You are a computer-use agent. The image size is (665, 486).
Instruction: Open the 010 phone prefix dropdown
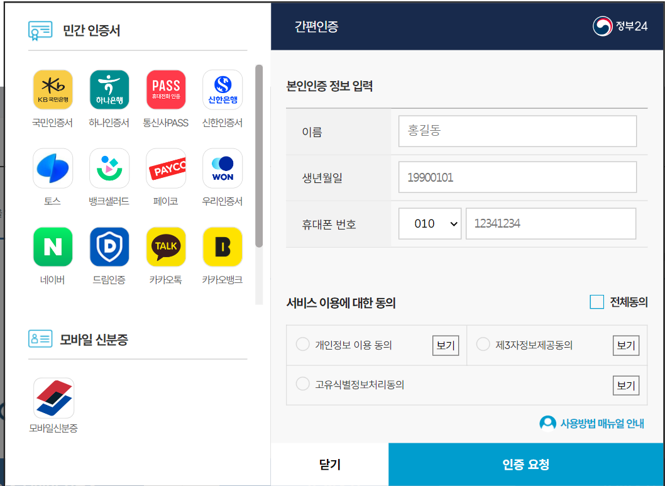pos(430,223)
